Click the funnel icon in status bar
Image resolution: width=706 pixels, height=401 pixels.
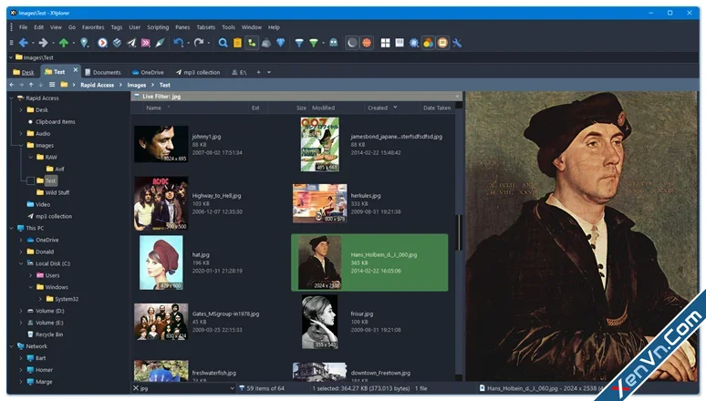pyautogui.click(x=242, y=388)
